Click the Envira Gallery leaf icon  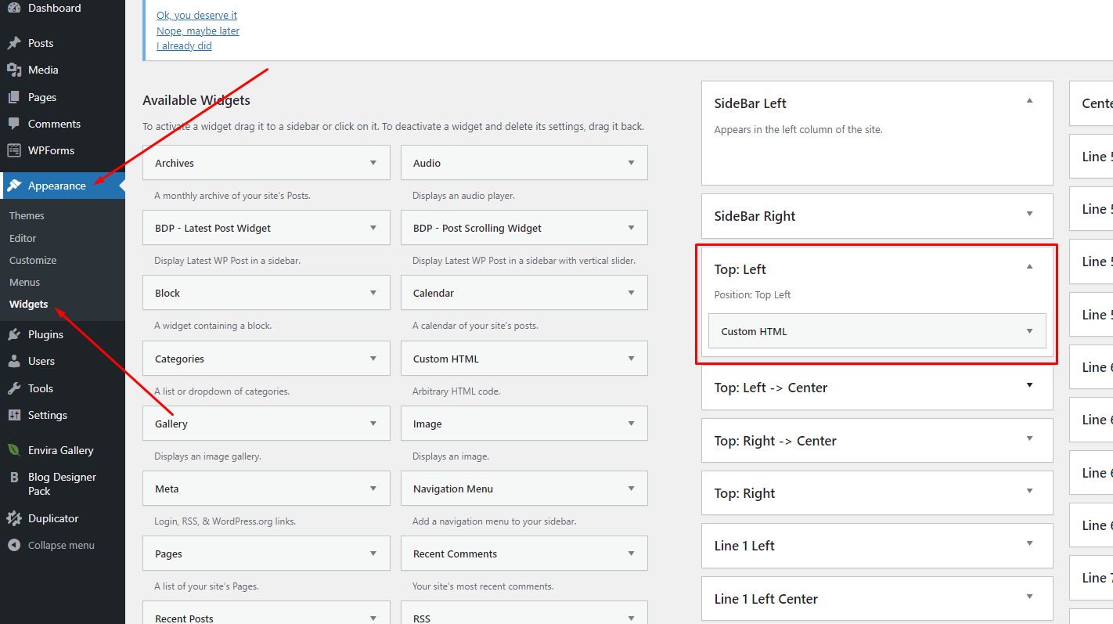(x=14, y=450)
